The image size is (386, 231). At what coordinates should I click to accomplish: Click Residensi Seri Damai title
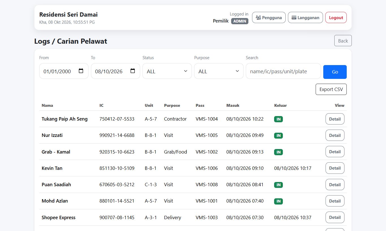coord(68,15)
